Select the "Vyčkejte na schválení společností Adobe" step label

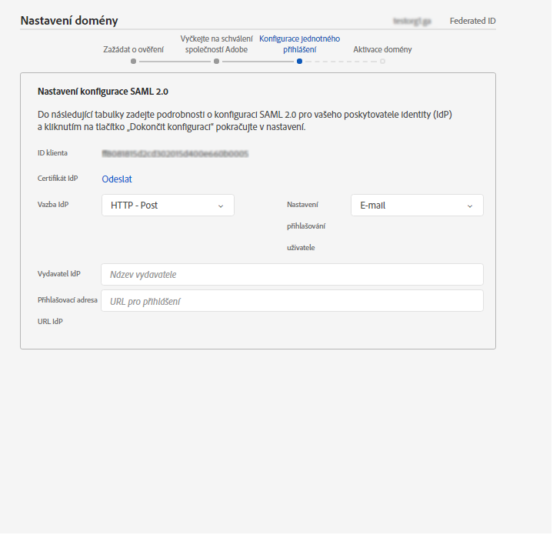[216, 44]
